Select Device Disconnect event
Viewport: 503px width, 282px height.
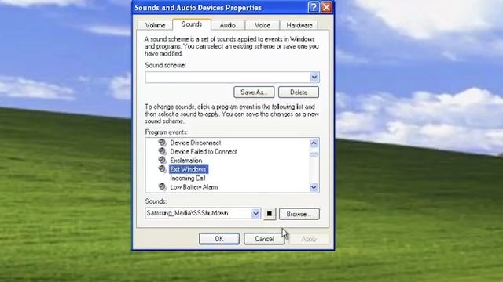(x=196, y=143)
